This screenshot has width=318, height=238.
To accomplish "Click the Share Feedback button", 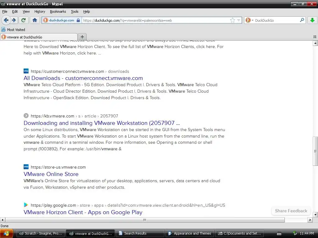I will tap(291, 211).
